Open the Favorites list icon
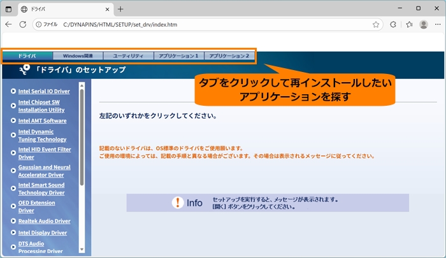Screen dimensions: 446x258 click(x=409, y=24)
